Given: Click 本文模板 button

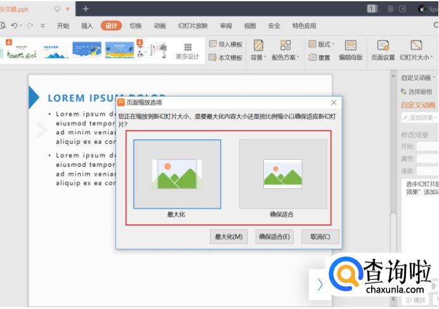Looking at the screenshot, I should pyautogui.click(x=226, y=58).
